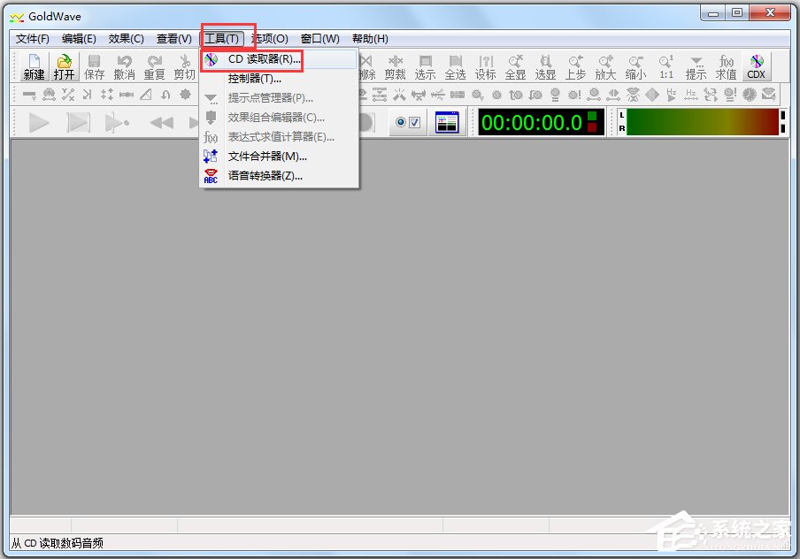Click the first Hz playback rate effect icon
The height and width of the screenshot is (559, 800).
(x=672, y=95)
